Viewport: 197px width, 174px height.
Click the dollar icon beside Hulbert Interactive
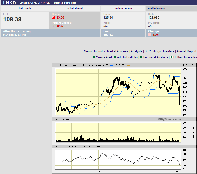pyautogui.click(x=171, y=57)
